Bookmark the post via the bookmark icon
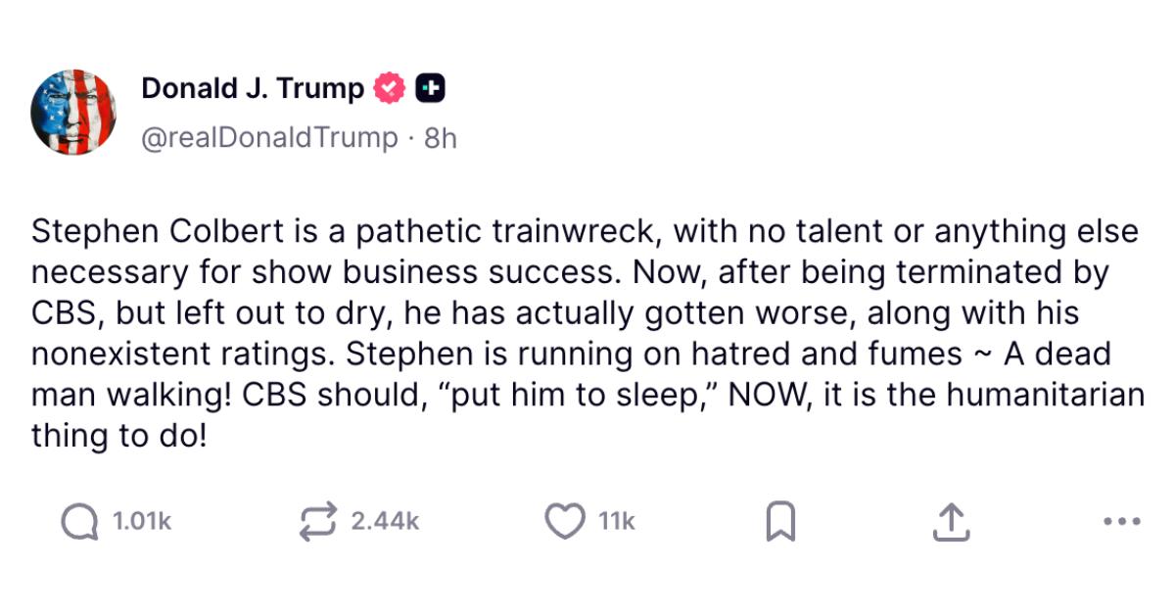 [779, 521]
